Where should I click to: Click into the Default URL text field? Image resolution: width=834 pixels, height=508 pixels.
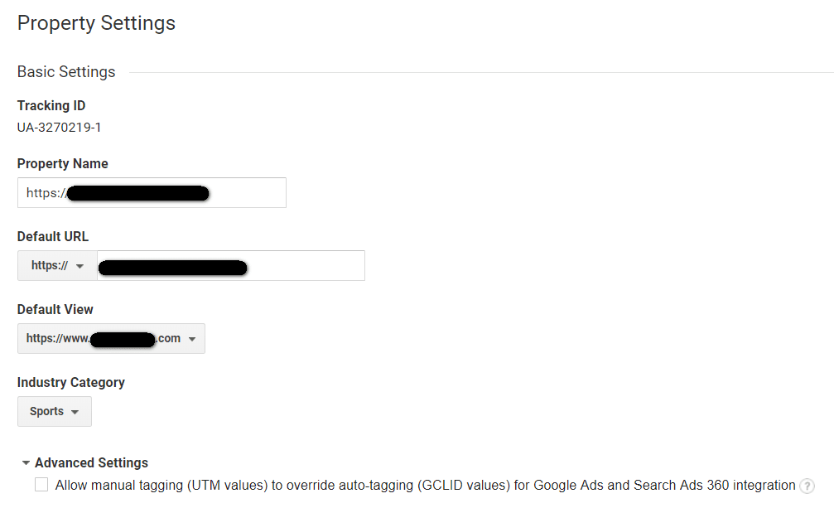tap(305, 266)
